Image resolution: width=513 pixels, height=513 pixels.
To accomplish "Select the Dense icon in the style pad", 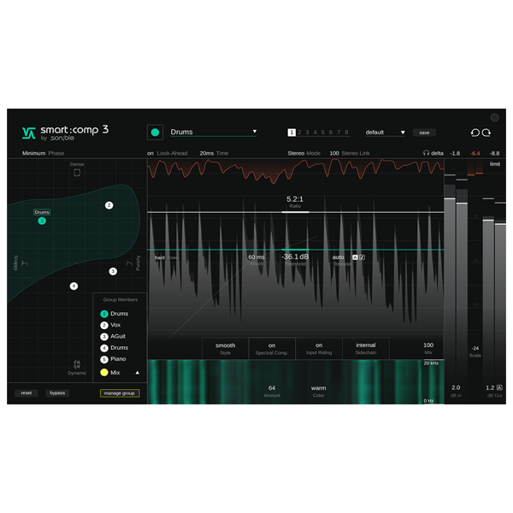I will [77, 173].
